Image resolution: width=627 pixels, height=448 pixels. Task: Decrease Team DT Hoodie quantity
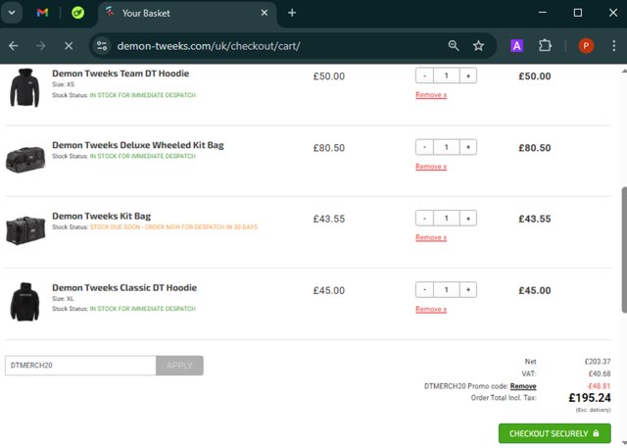tap(424, 75)
